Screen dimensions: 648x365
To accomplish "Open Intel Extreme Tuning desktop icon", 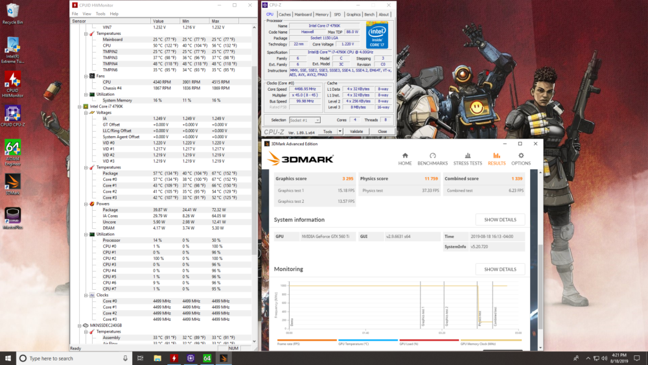I will coord(12,50).
